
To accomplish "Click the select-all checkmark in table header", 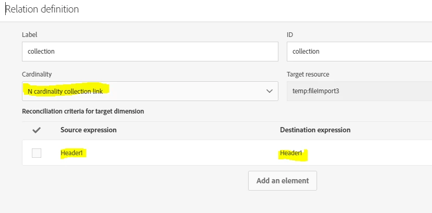I will (37, 130).
